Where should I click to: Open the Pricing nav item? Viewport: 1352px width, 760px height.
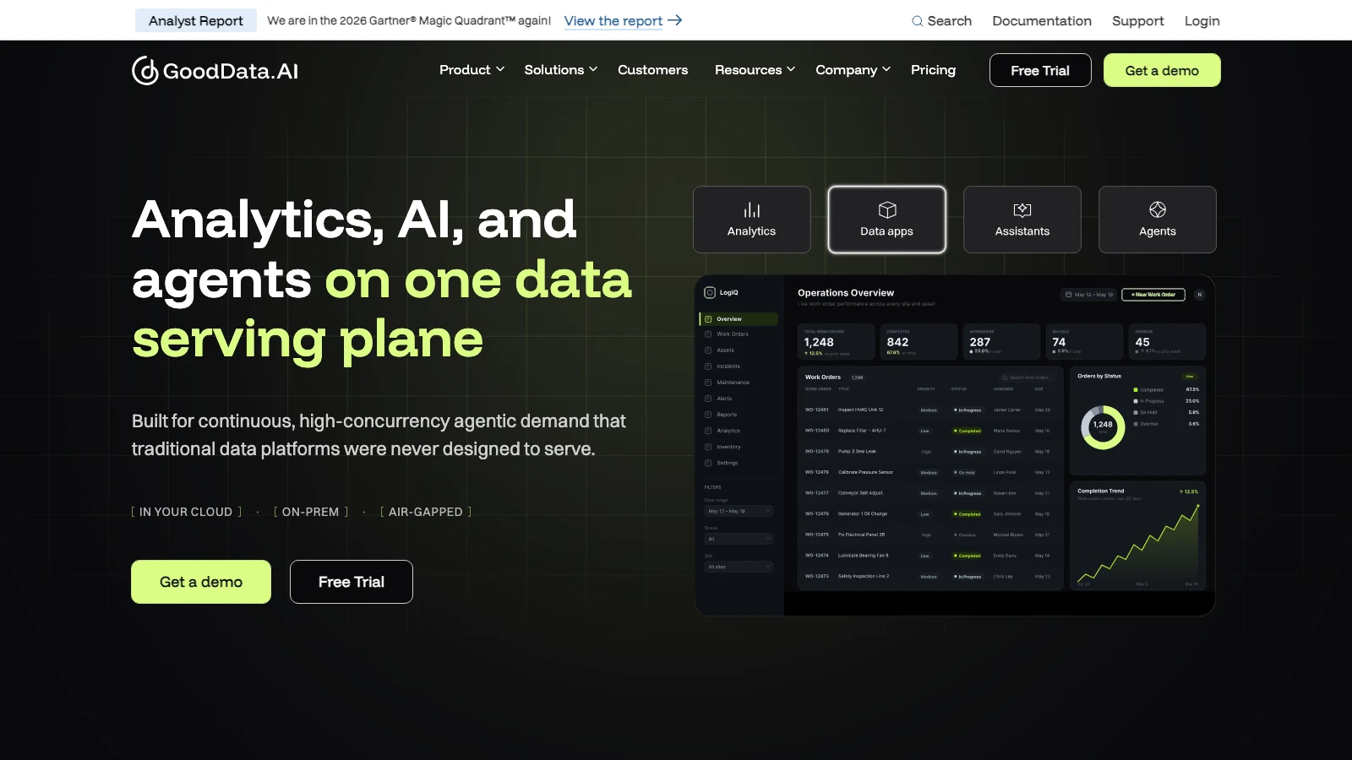pyautogui.click(x=933, y=70)
